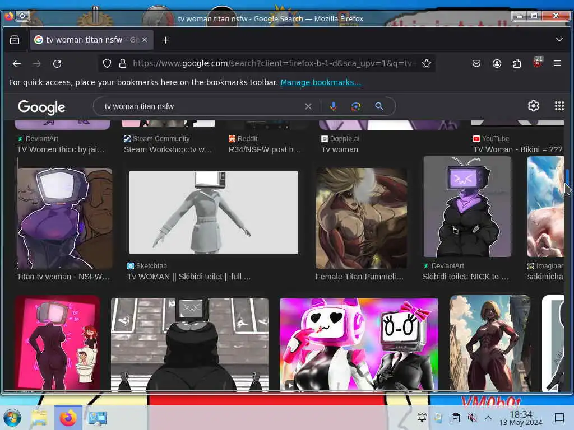Open the Windows Start menu orb
574x430 pixels.
point(12,418)
